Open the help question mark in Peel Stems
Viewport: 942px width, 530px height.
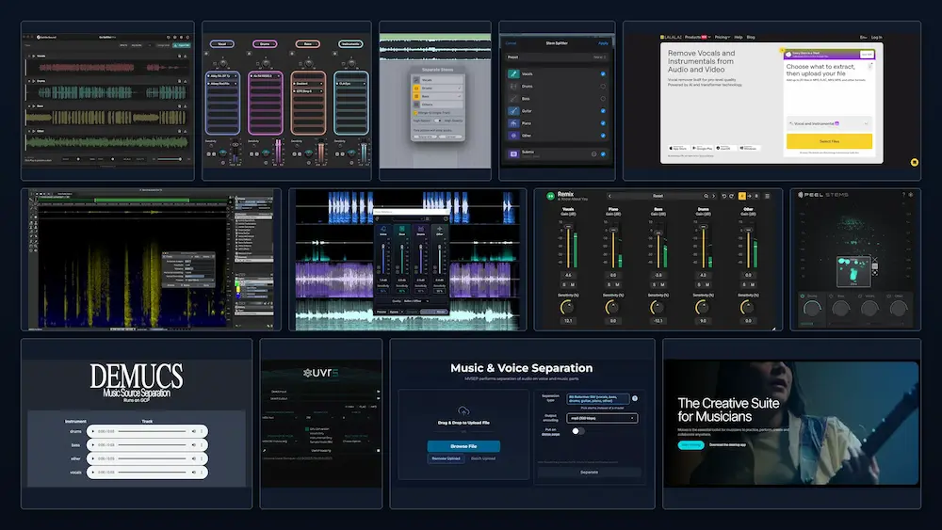[x=903, y=195]
